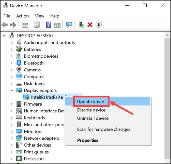Toggle the console tree toolbar icon

pyautogui.click(x=25, y=25)
